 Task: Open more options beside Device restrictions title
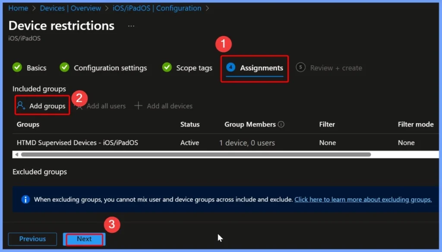[x=131, y=26]
